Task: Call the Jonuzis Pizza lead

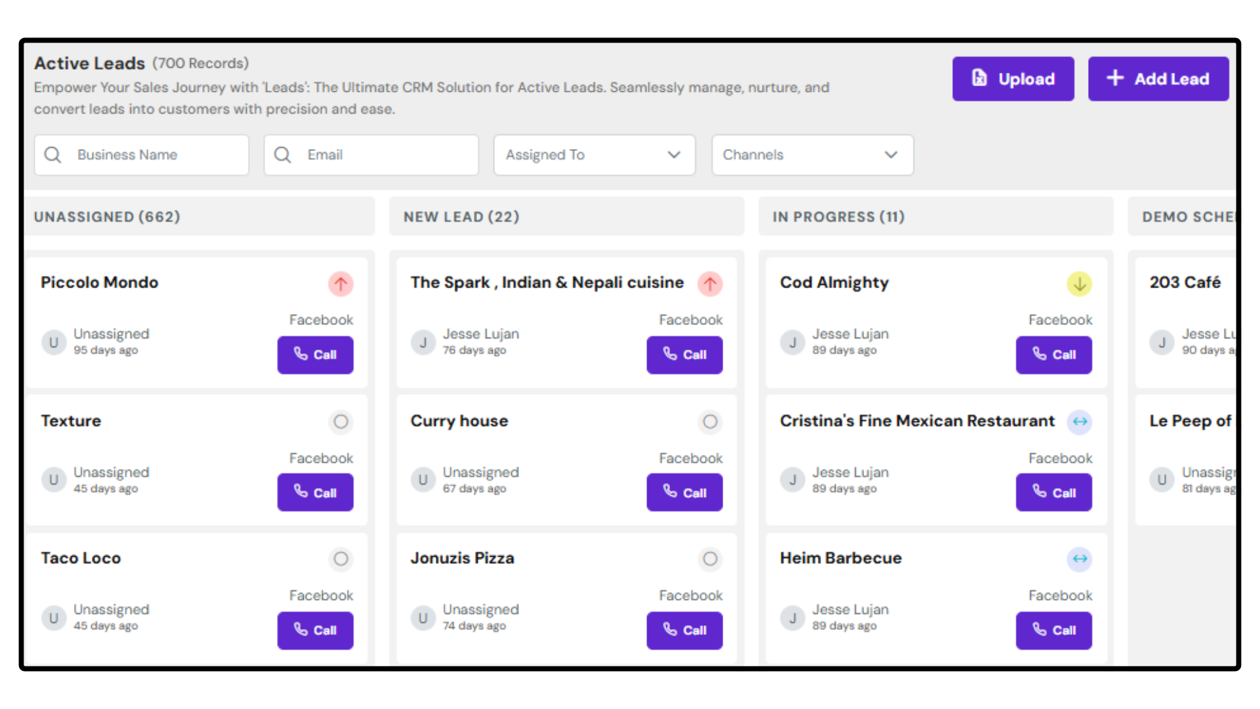Action: [684, 630]
